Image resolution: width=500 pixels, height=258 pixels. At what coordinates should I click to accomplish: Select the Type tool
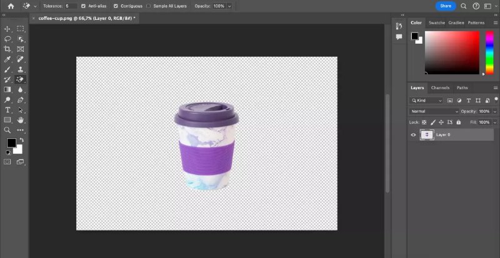click(x=7, y=110)
